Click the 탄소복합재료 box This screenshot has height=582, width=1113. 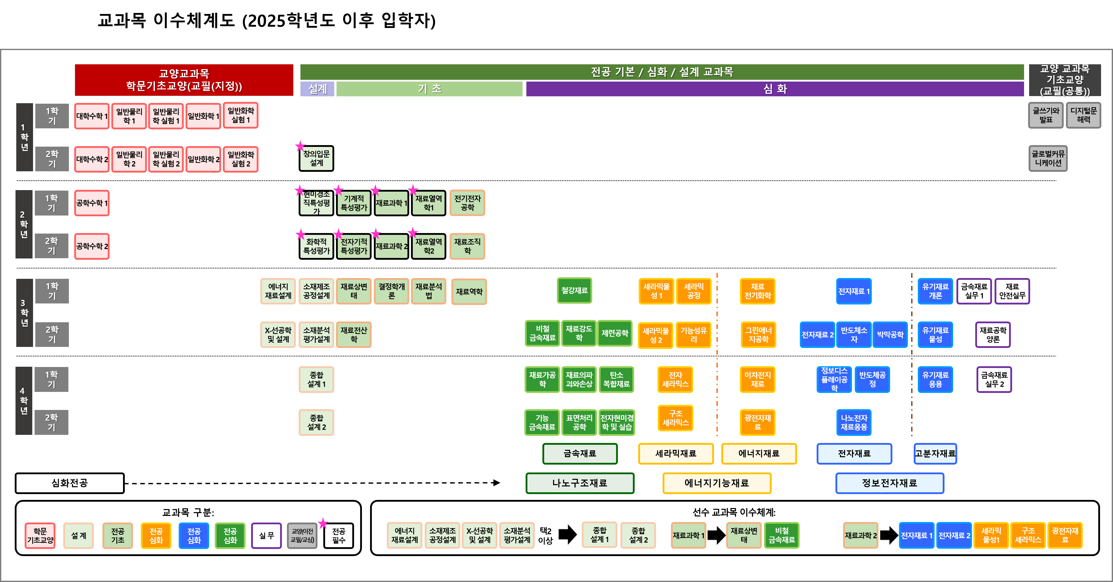[616, 379]
